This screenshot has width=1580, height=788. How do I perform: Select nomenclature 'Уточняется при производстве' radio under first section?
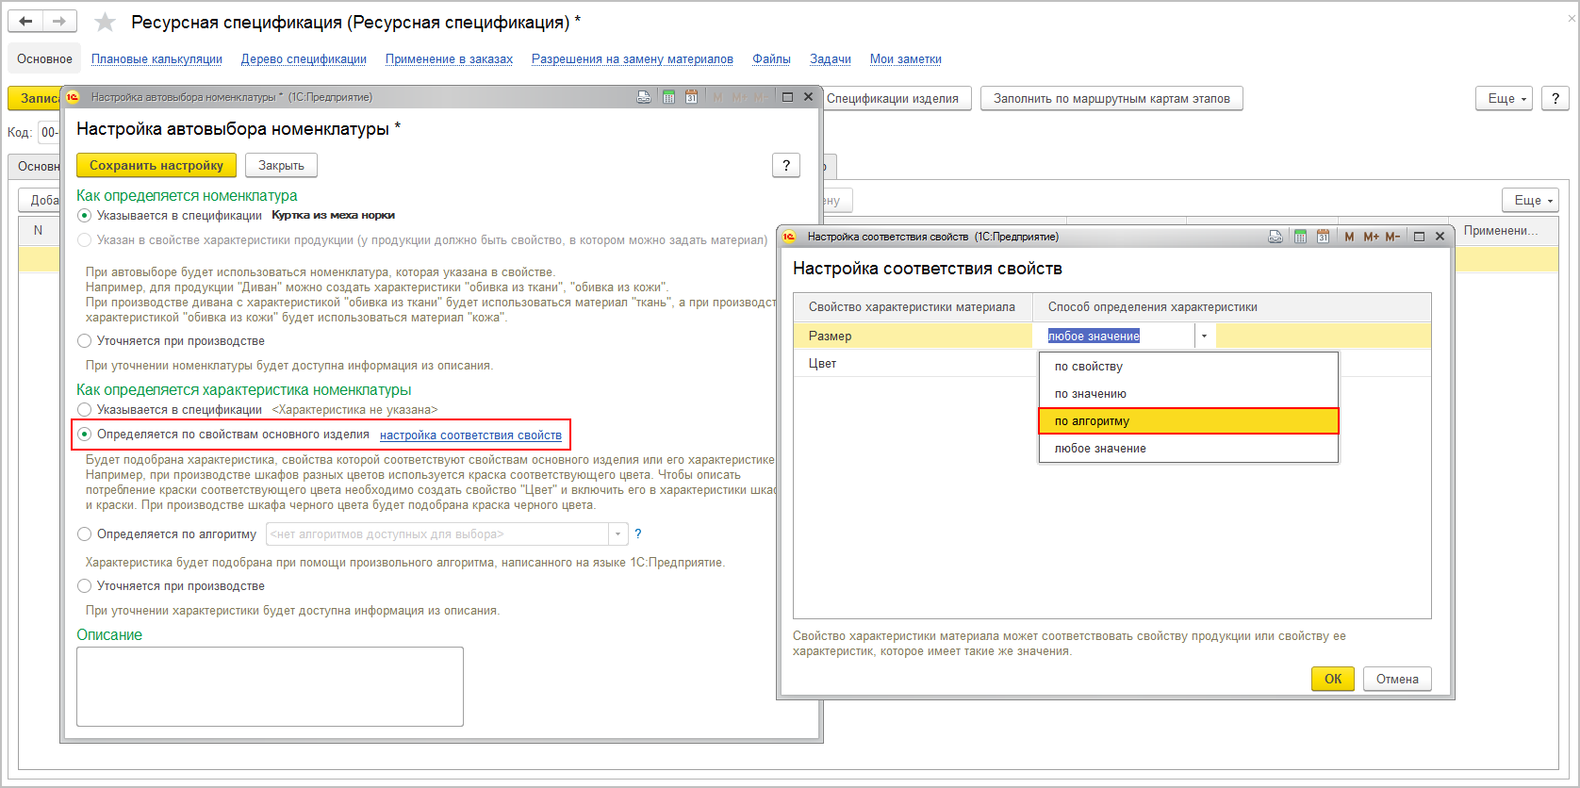click(x=85, y=341)
